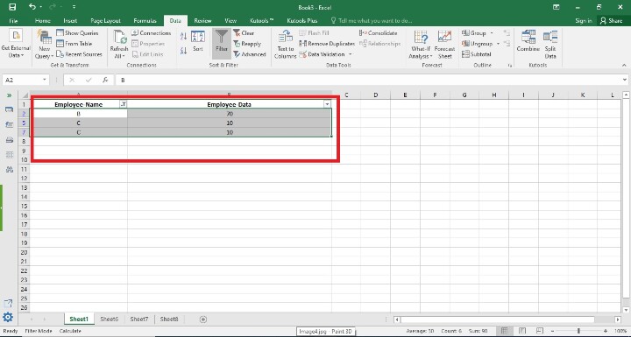631x337 pixels.
Task: Click Consolidate
Action: coord(379,33)
